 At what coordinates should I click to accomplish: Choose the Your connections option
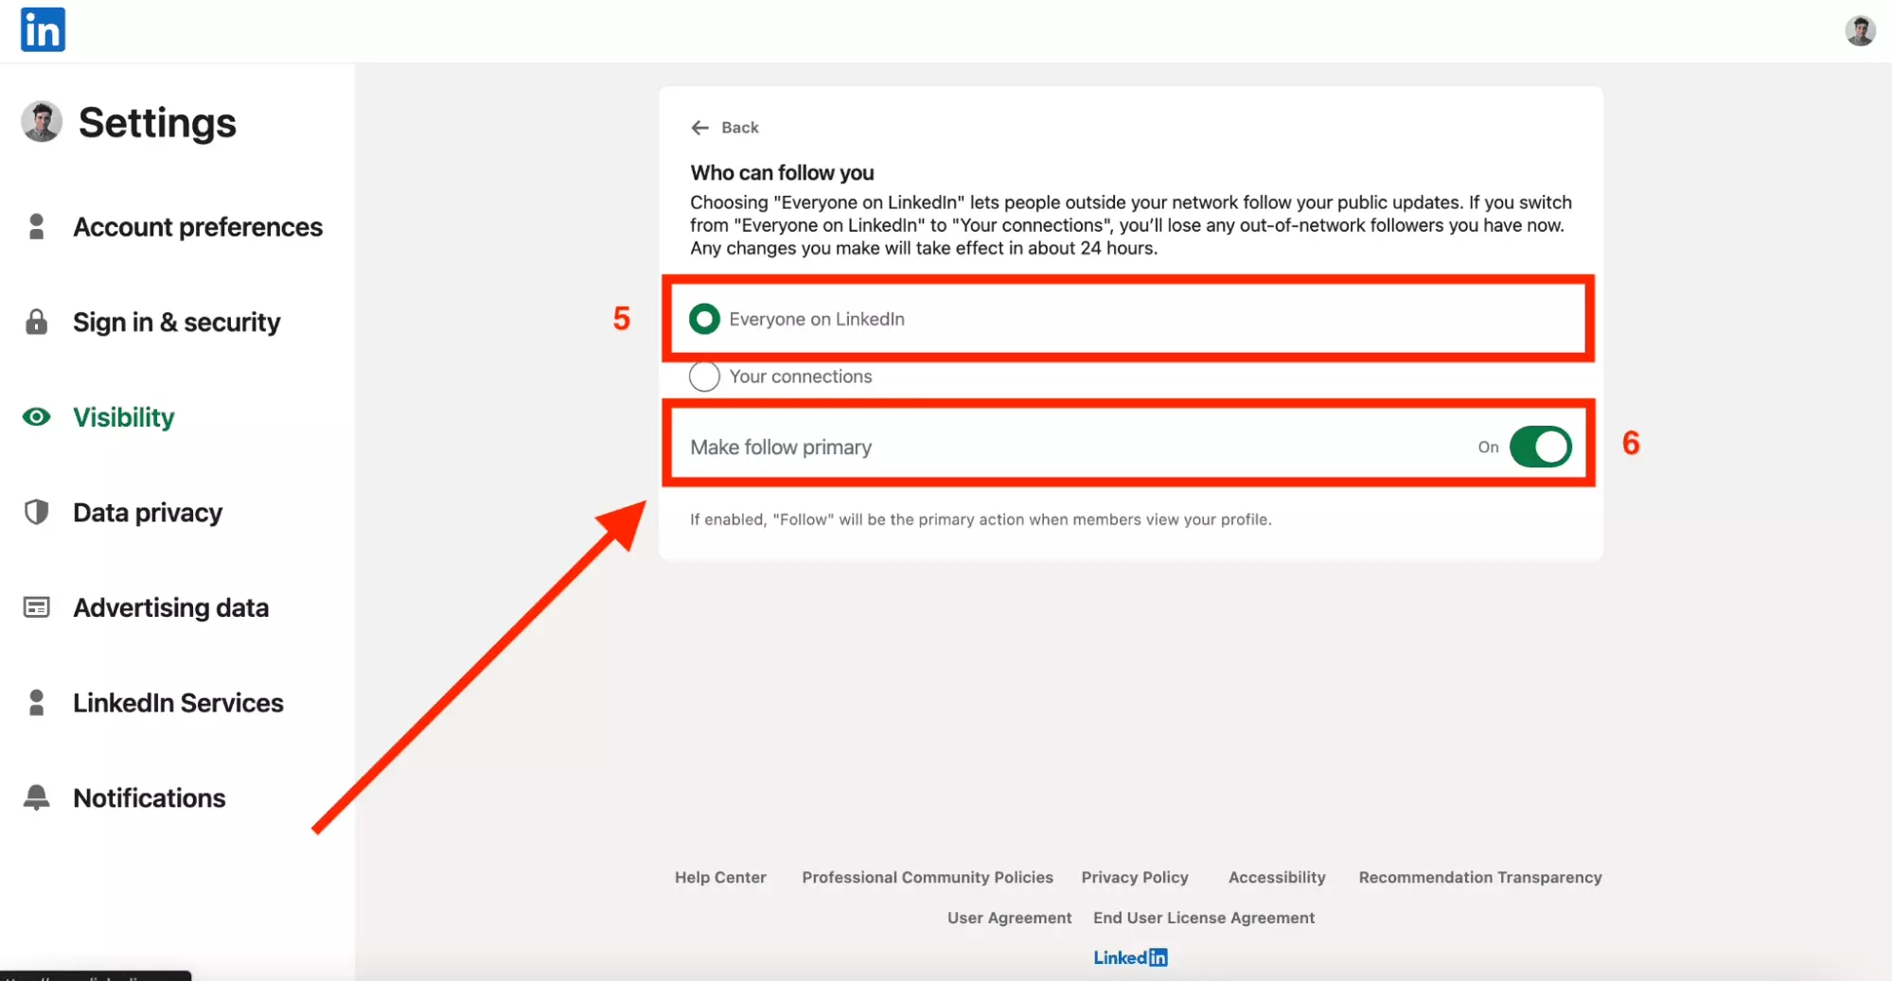pos(704,376)
